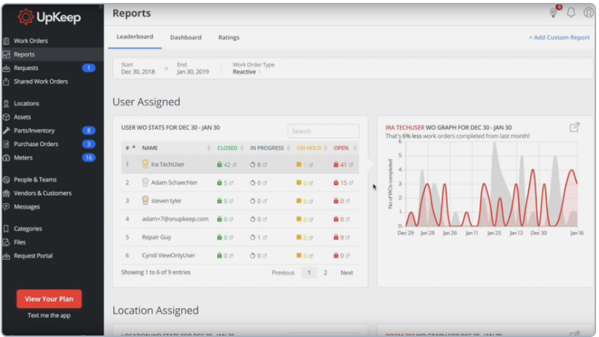Viewport: 599px width, 337px height.
Task: Click the People & Teams icon
Action: pos(7,179)
